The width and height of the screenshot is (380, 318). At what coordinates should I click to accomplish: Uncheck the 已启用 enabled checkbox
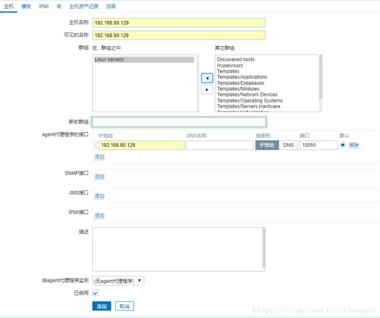(x=95, y=293)
